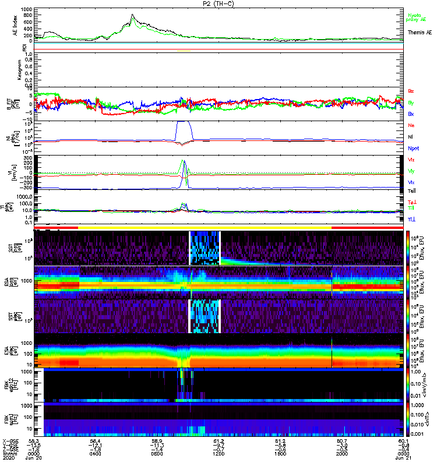
Task: Click the ESA electrons Eflux color bar
Action: pyautogui.click(x=408, y=351)
